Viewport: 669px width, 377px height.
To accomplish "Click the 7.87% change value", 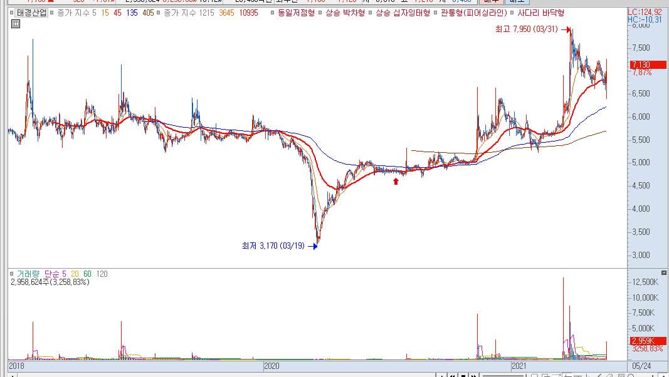I will (642, 73).
